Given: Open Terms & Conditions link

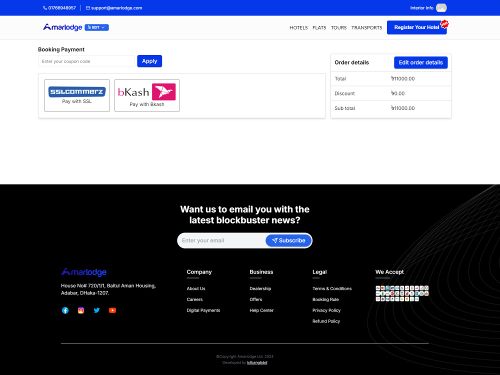Looking at the screenshot, I should [x=332, y=288].
